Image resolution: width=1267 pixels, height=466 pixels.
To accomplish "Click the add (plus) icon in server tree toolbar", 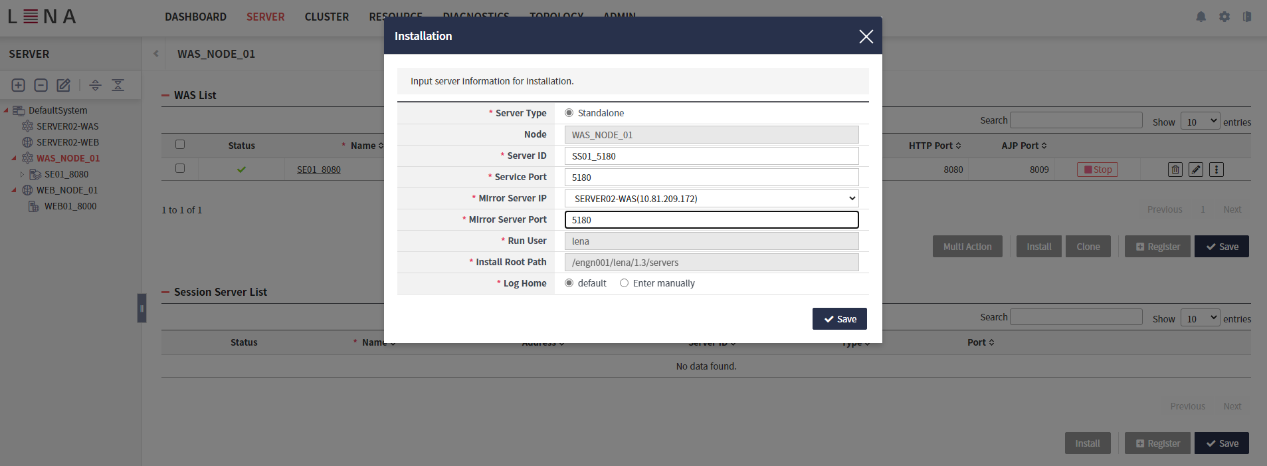I will tap(19, 85).
